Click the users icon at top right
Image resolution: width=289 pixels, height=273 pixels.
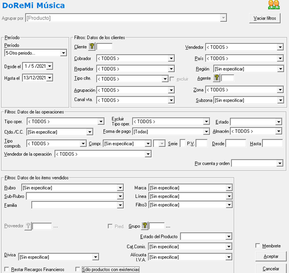(x=274, y=5)
